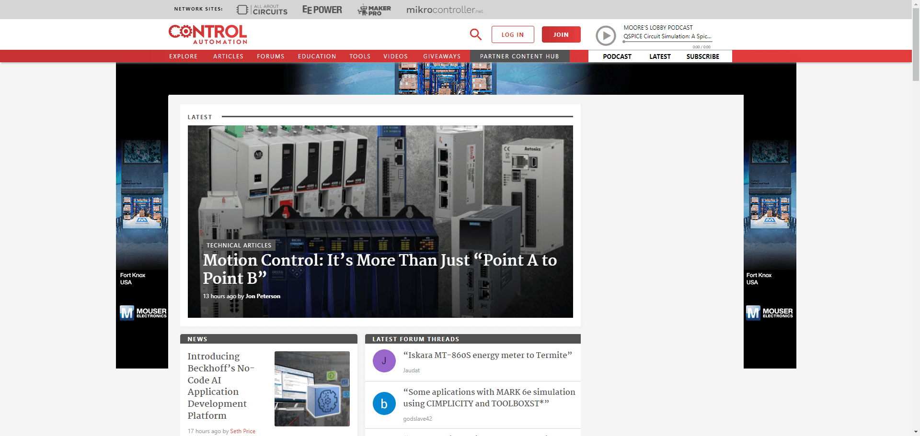Viewport: 920px width, 436px height.
Task: Click the NEWS section heading
Action: pos(197,339)
